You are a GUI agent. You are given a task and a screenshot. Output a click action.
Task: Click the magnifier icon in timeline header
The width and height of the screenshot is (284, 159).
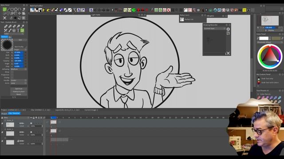pyautogui.click(x=44, y=118)
